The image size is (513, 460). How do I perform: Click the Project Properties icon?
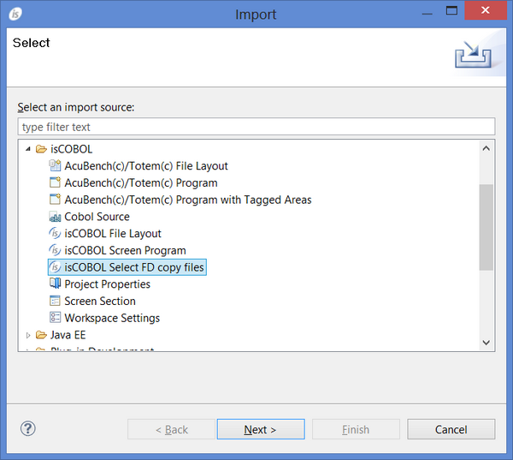click(56, 284)
